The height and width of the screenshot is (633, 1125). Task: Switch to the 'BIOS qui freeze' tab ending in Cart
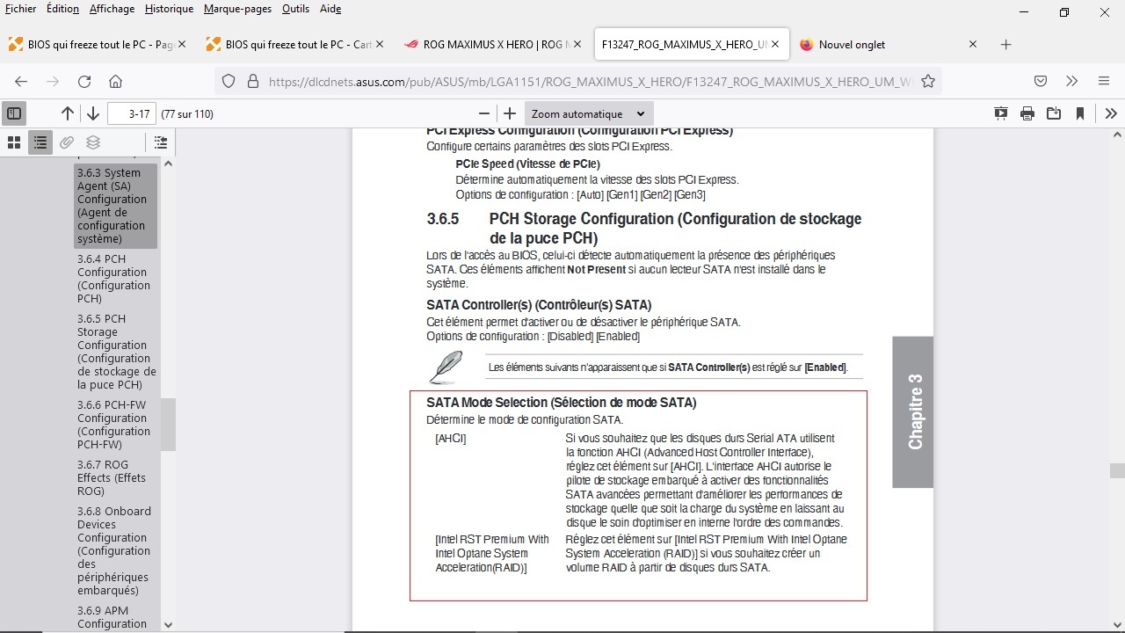294,45
